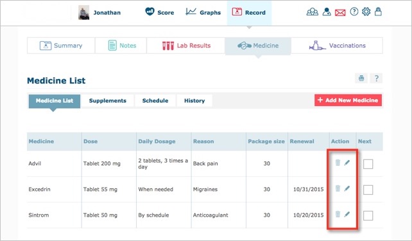
Task: Click the Package size column header
Action: click(x=266, y=141)
